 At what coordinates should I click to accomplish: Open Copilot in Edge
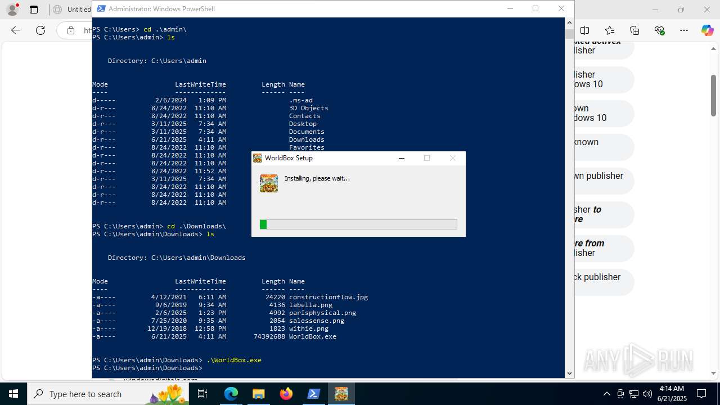[x=707, y=30]
